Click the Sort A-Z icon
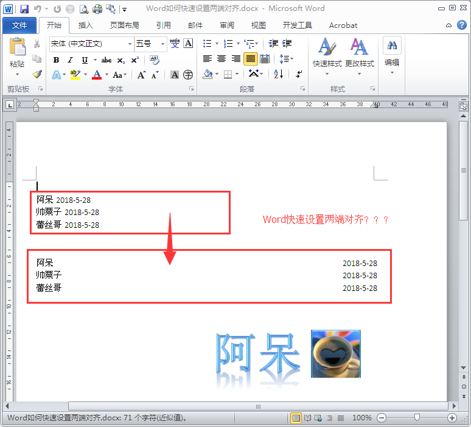The image size is (471, 427). (279, 73)
